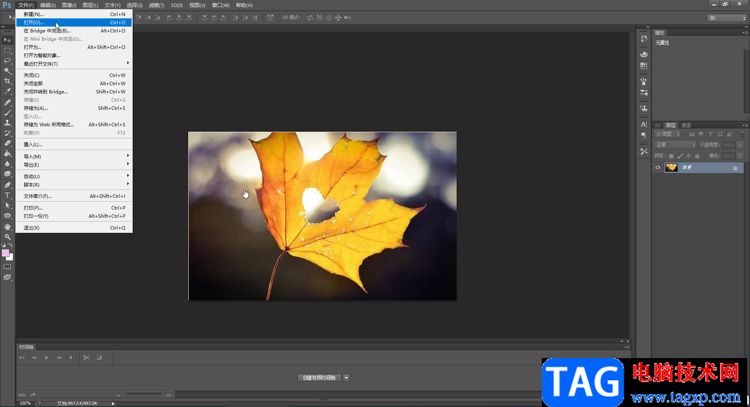Click the render video arrow icon

(33, 395)
